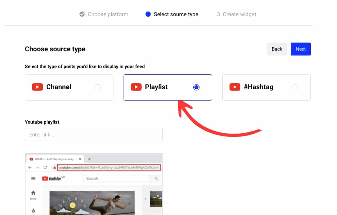
Task: Select the #Hashtag radio button
Action: [295, 87]
